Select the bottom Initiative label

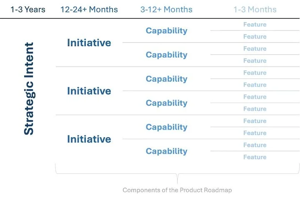click(x=89, y=139)
